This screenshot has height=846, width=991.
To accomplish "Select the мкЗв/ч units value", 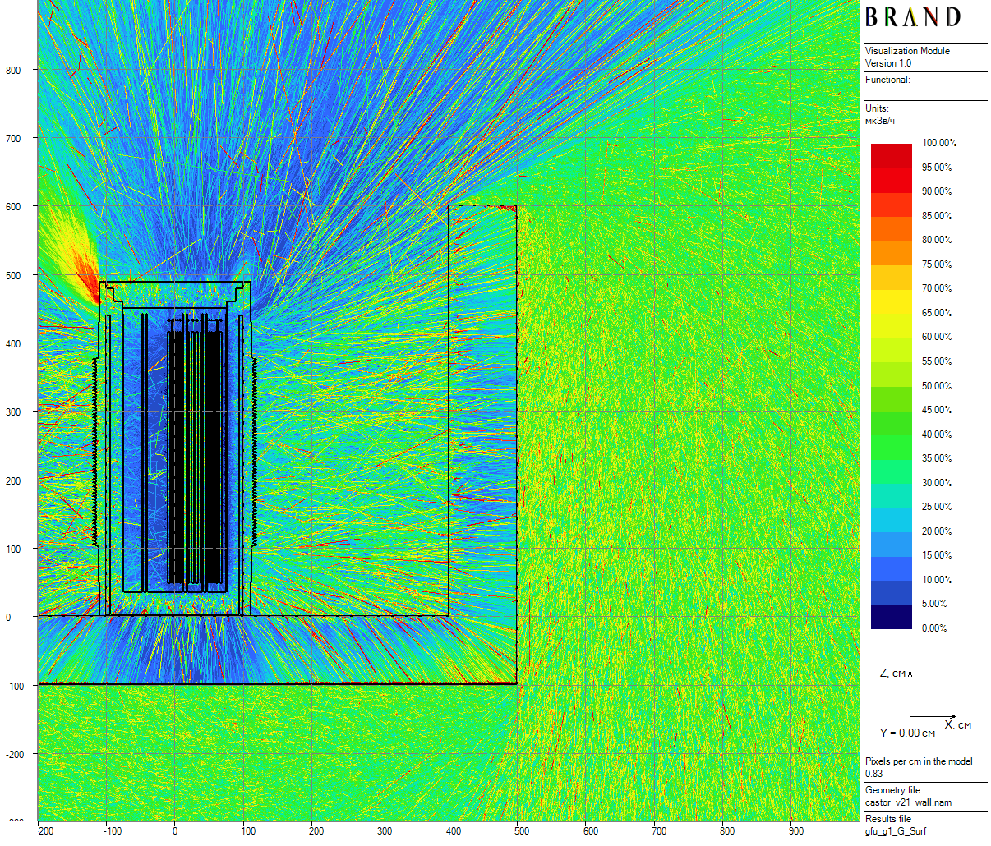I will (x=879, y=121).
